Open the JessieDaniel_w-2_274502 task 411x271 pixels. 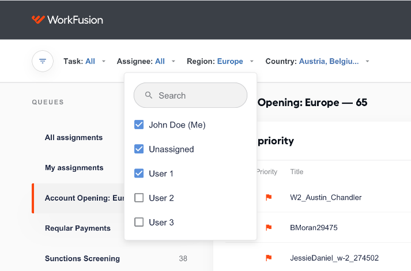334,258
